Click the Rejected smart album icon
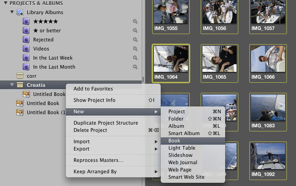This screenshot has height=186, width=296. (26, 40)
